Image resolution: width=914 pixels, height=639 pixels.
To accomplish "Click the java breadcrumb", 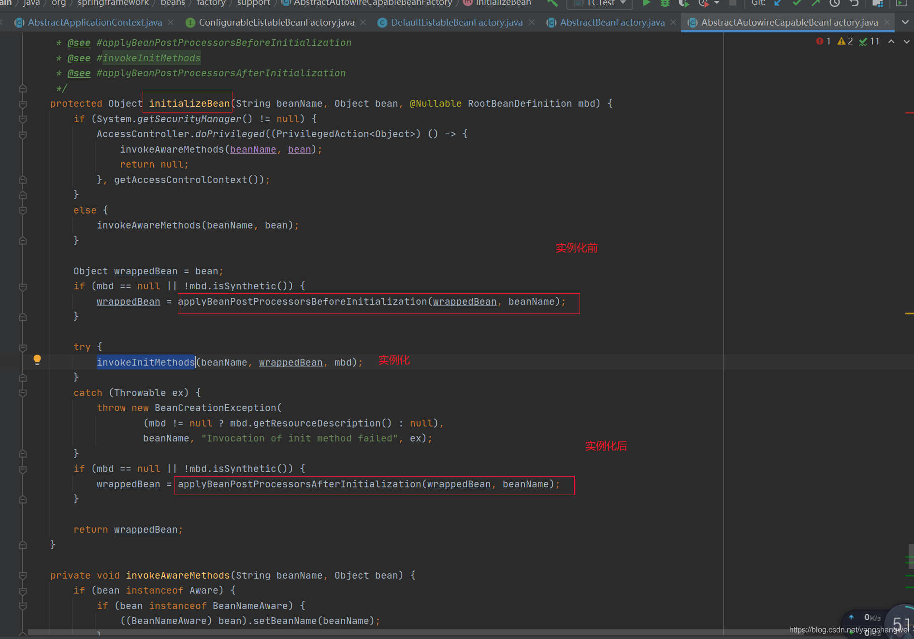I will tap(31, 3).
